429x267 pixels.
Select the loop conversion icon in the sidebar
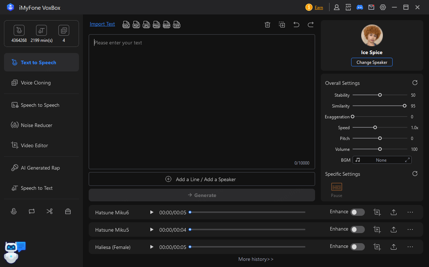pos(31,211)
